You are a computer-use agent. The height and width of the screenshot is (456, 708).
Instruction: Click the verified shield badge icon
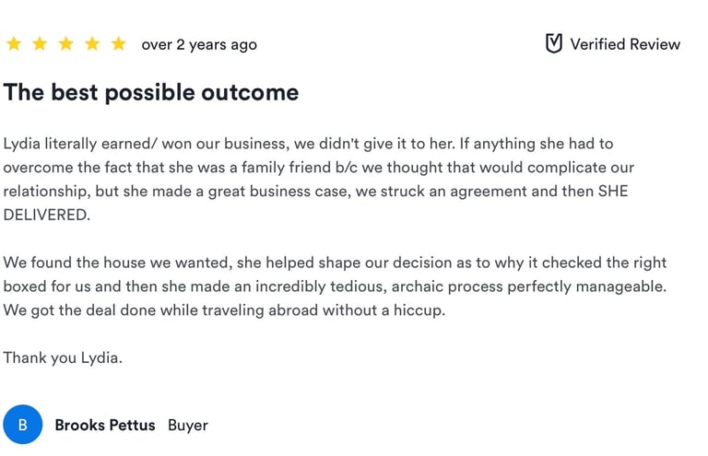click(554, 44)
